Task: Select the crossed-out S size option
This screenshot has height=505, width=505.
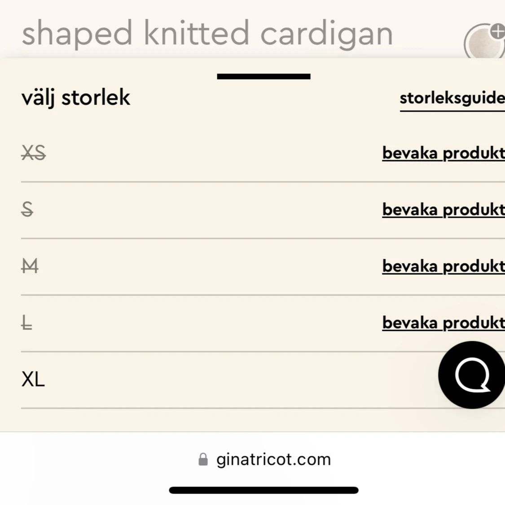Action: coord(27,210)
